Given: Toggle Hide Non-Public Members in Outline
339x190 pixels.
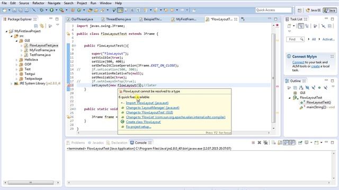Looking at the screenshot, I should [319, 88].
